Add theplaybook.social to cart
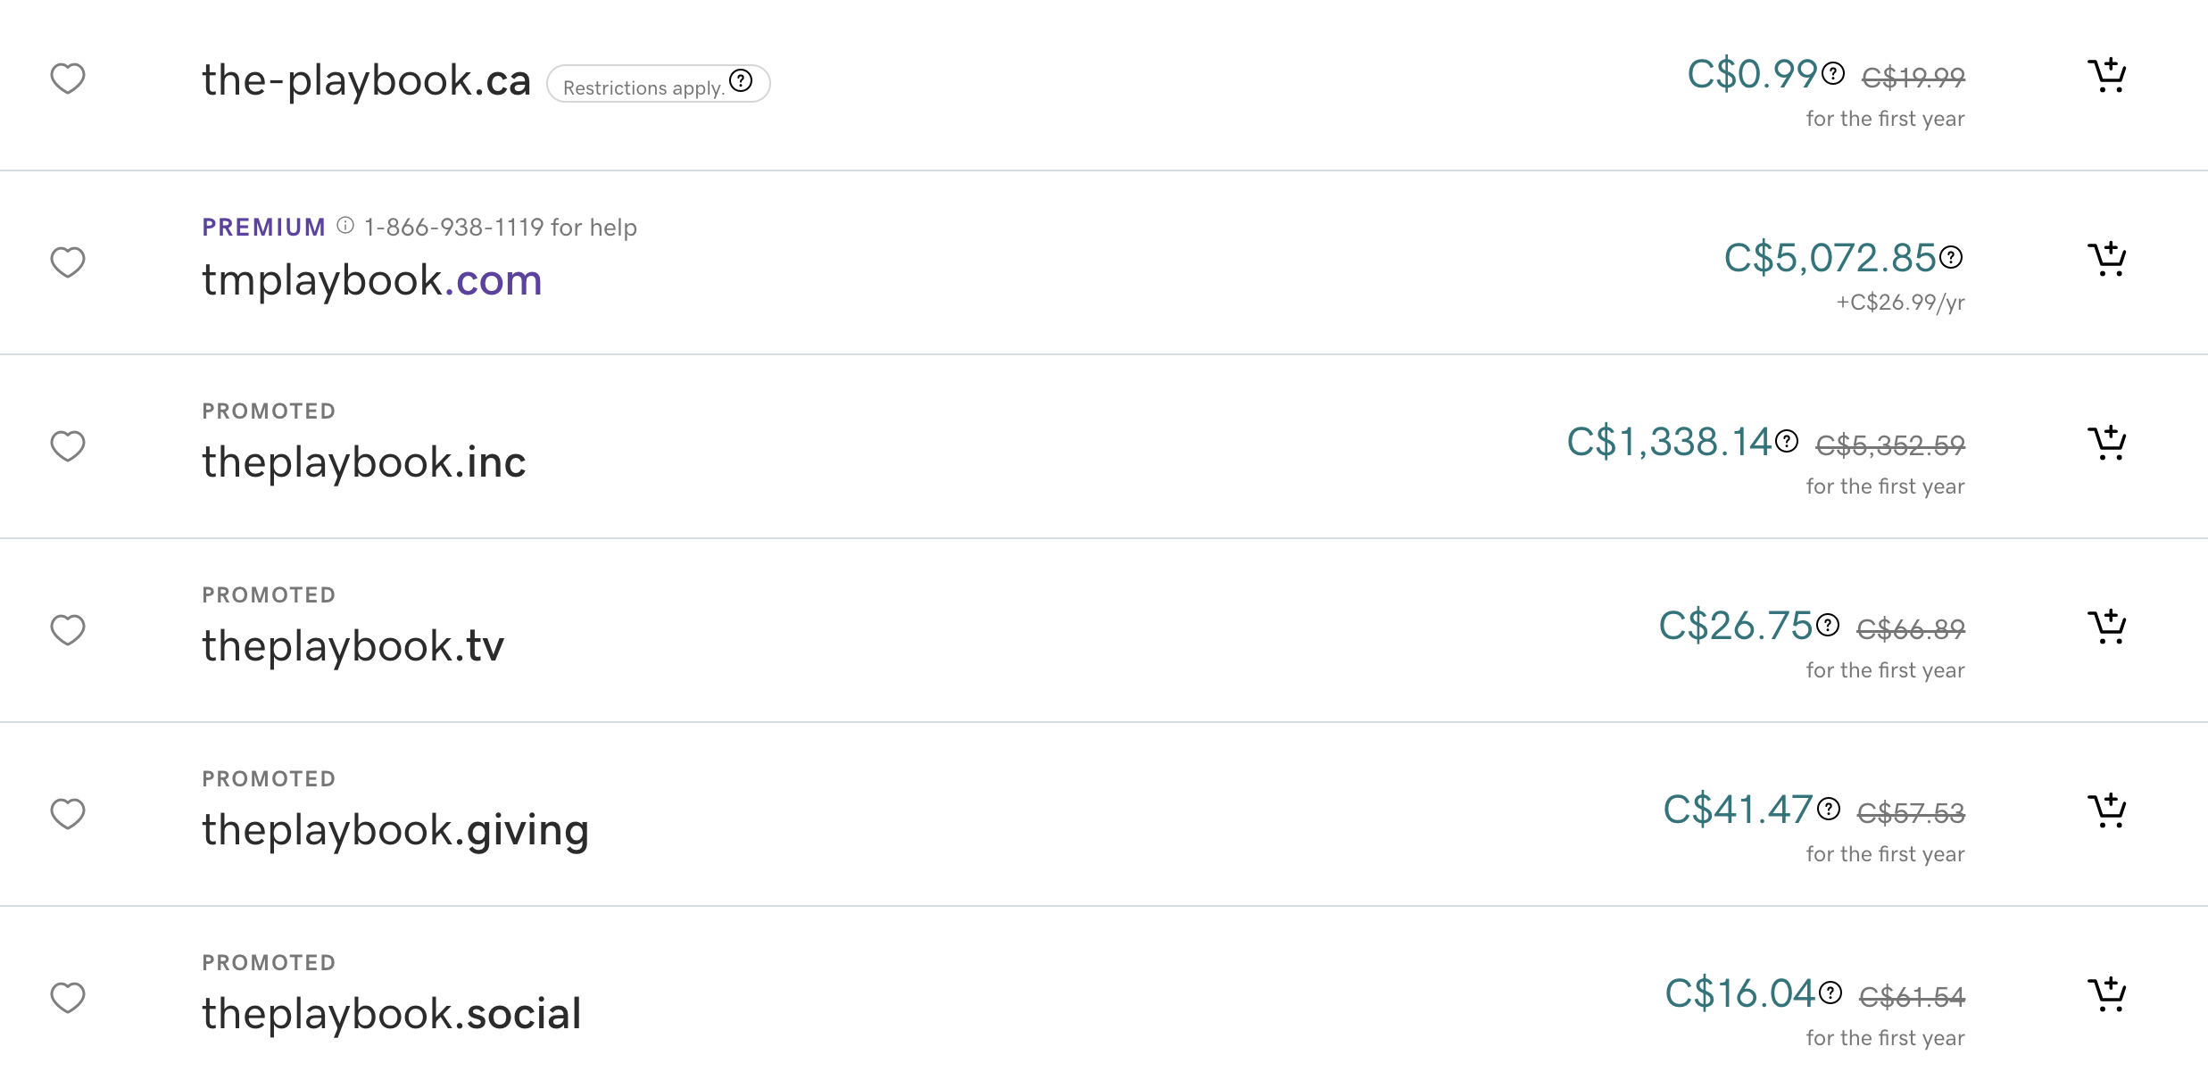The width and height of the screenshot is (2208, 1080). (x=2107, y=995)
